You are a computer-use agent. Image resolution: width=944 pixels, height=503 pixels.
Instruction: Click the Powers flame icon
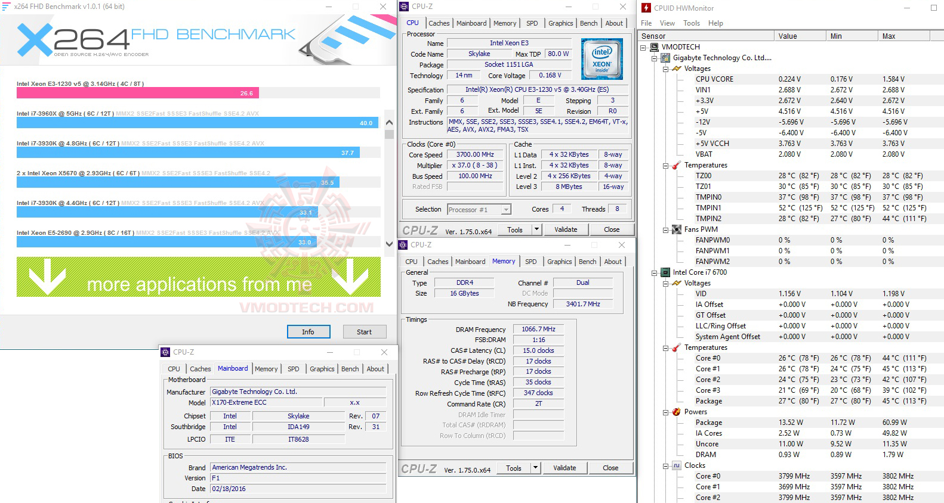coord(677,412)
